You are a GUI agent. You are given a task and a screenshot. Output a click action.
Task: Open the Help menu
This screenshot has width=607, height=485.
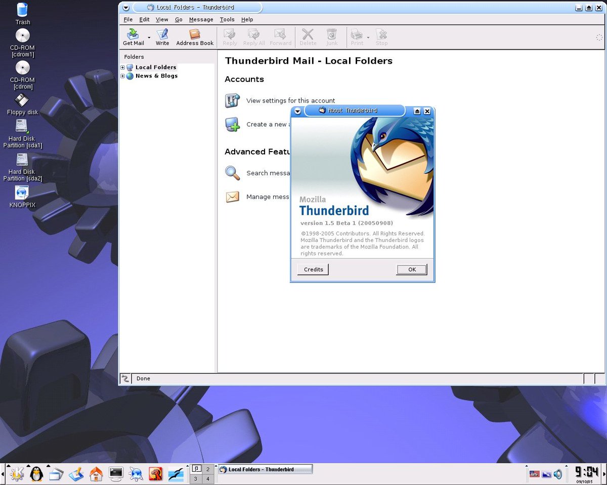[247, 19]
